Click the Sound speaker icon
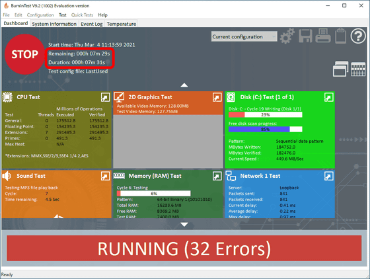 tap(7, 176)
